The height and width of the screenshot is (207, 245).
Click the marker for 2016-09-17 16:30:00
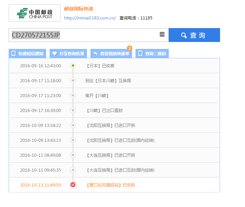(73, 110)
